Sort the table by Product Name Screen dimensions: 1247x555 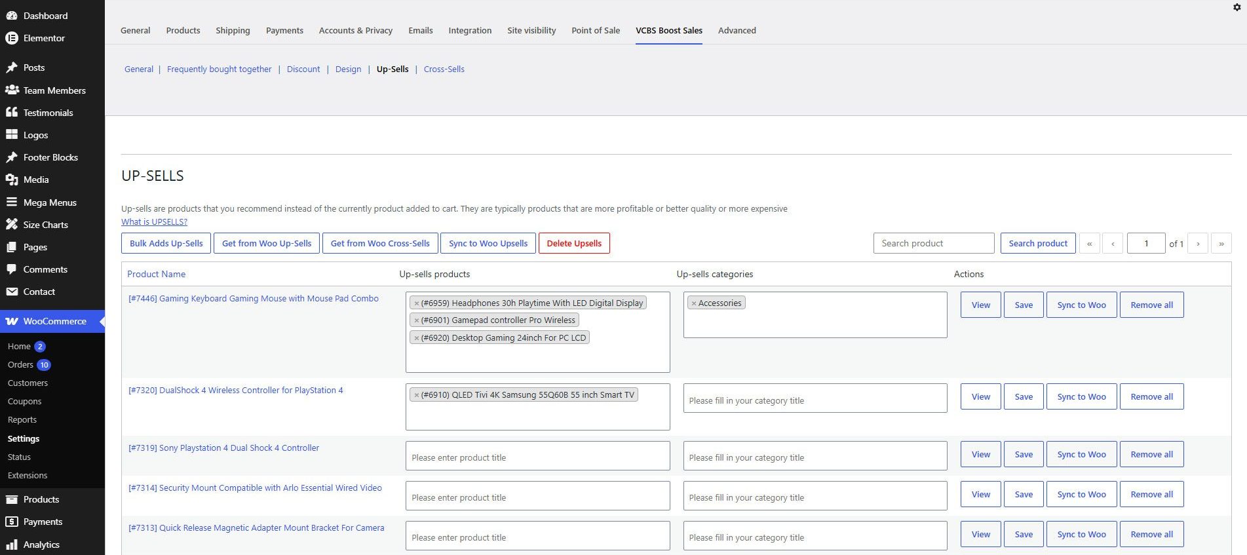coord(156,274)
